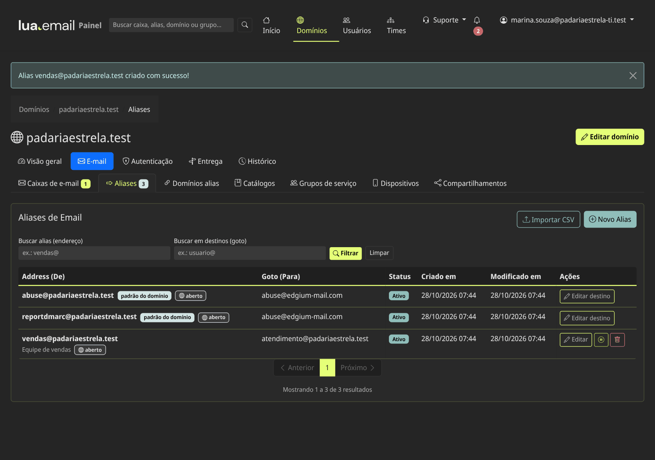Go to the Próximo page
The height and width of the screenshot is (460, 655).
358,368
